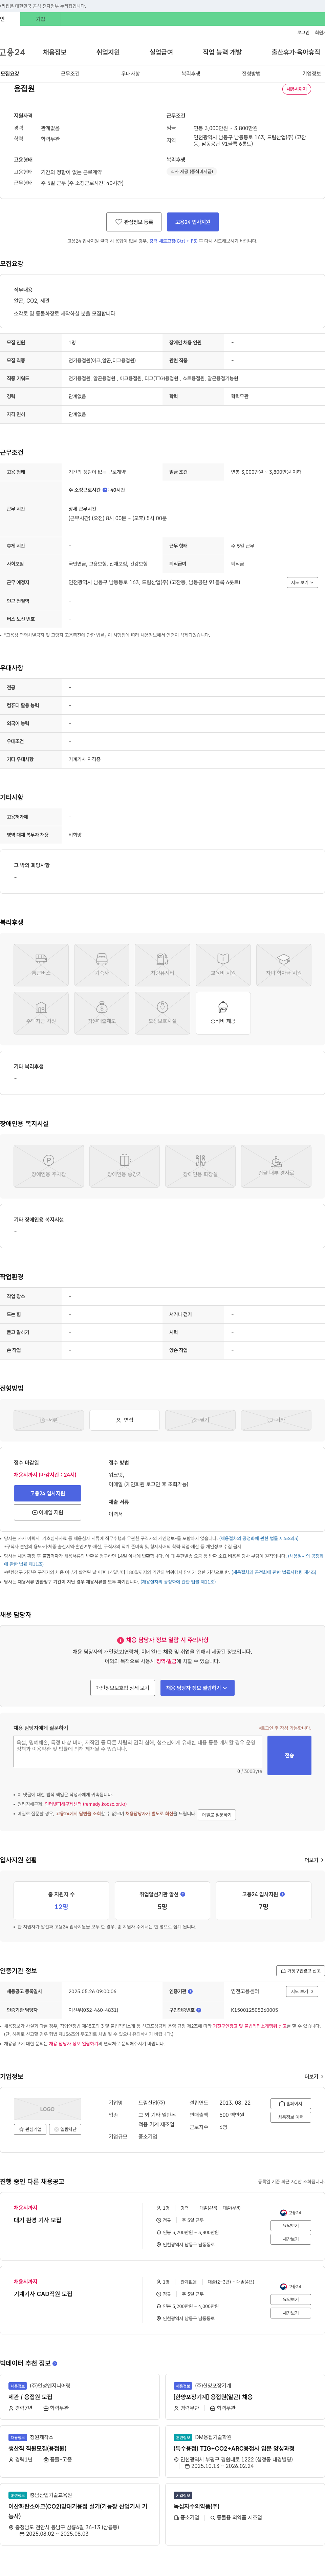The width and height of the screenshot is (325, 2576).
Task: Open the 직업 능력 개발 menu
Action: (x=222, y=52)
